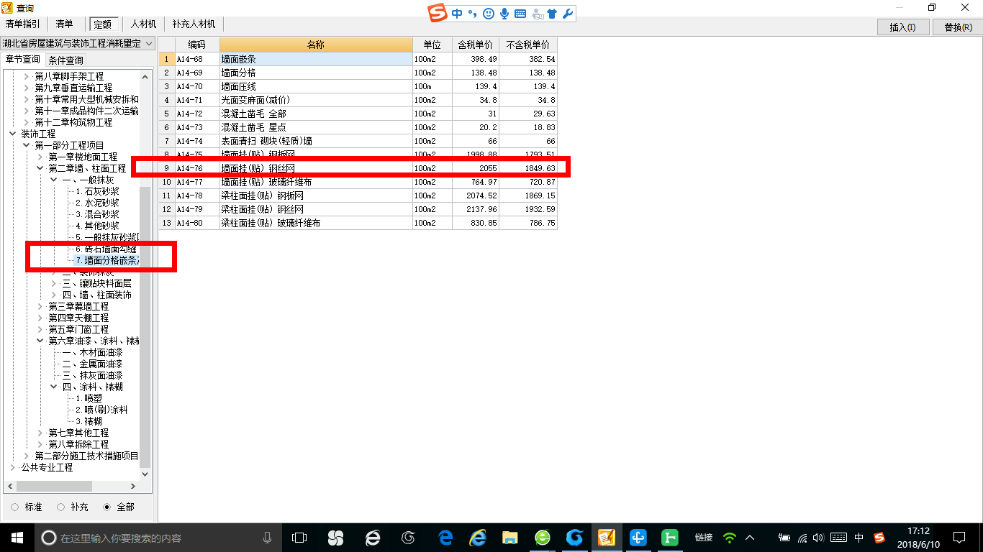The width and height of the screenshot is (983, 552).
Task: Expand 公共专业工程 tree node
Action: pos(13,467)
